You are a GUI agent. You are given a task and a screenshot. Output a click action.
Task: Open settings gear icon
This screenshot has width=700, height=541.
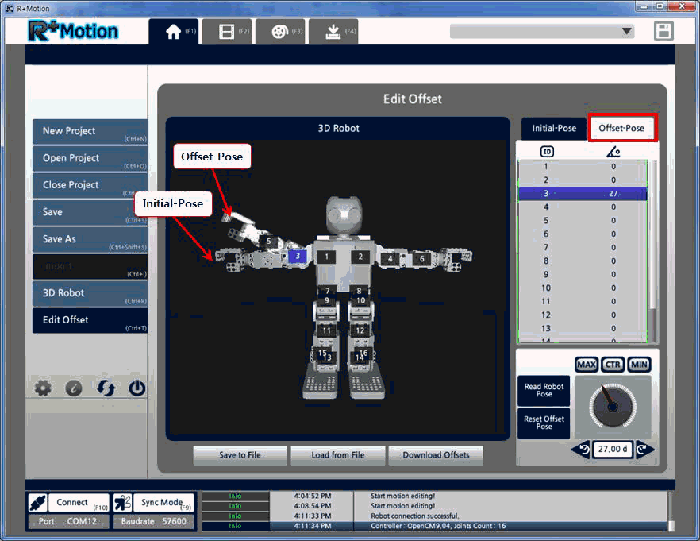point(43,388)
